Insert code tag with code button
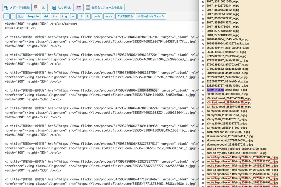Viewport: 281px width, 187px height. coord(97,16)
